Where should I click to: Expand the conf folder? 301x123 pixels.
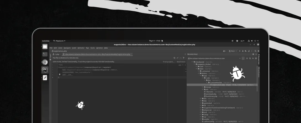click(196, 66)
